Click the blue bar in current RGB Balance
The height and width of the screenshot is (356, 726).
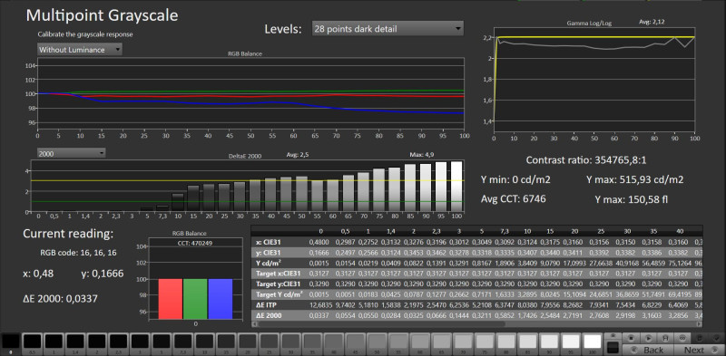[x=221, y=299]
